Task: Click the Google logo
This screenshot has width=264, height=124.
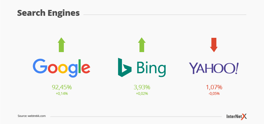Action: [61, 68]
